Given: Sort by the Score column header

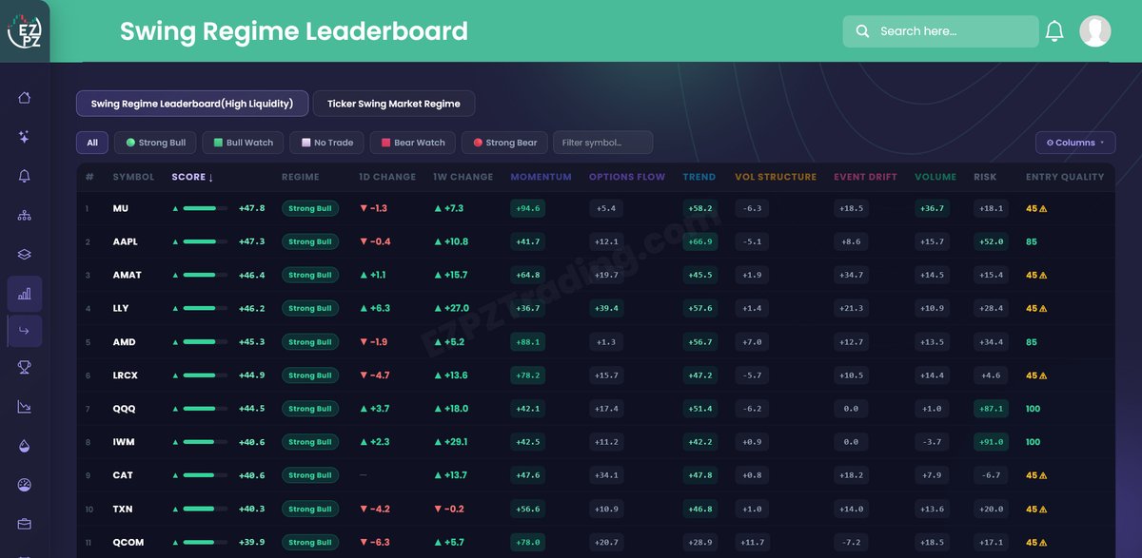Looking at the screenshot, I should click(192, 177).
